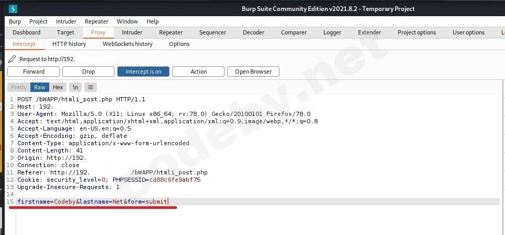505x235 pixels.
Task: Open the Project menu
Action: (x=38, y=21)
